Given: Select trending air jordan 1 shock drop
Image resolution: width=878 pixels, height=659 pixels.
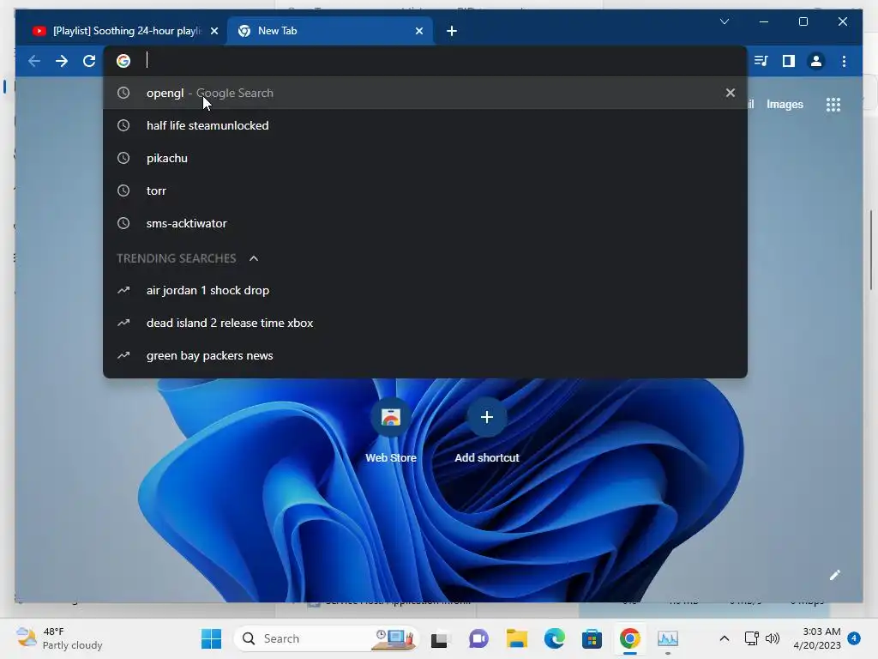Looking at the screenshot, I should pyautogui.click(x=424, y=290).
